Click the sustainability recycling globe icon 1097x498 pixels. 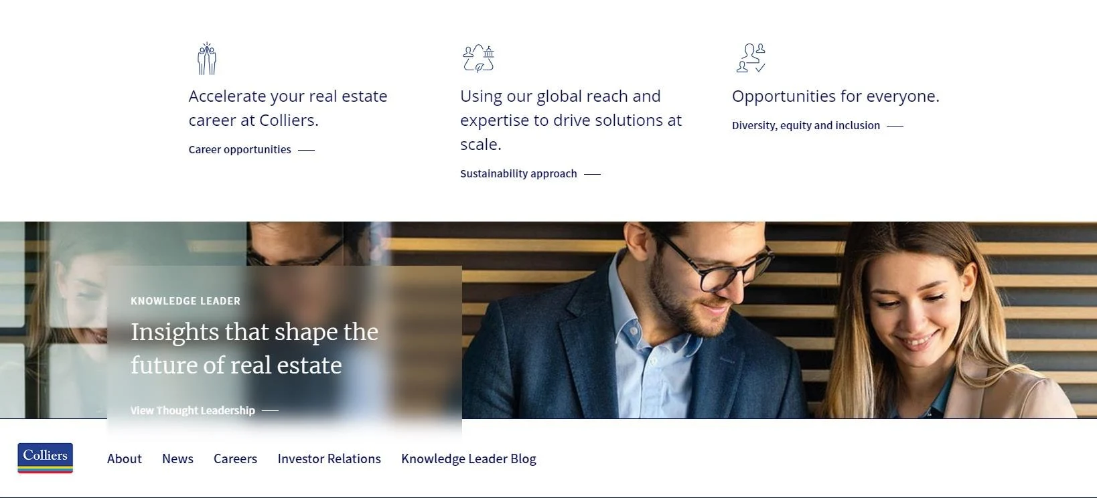[477, 58]
